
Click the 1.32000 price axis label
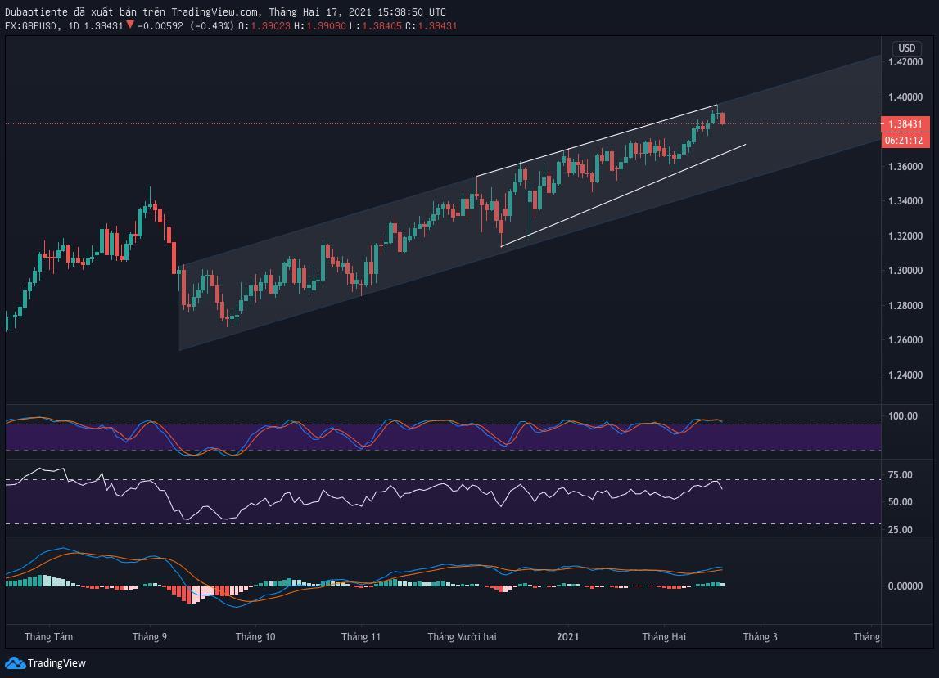[x=905, y=236]
